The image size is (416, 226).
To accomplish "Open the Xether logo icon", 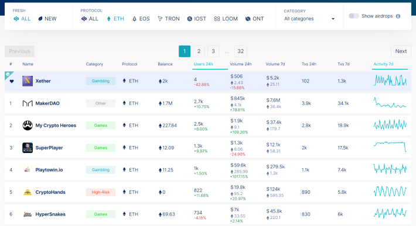I will click(28, 81).
